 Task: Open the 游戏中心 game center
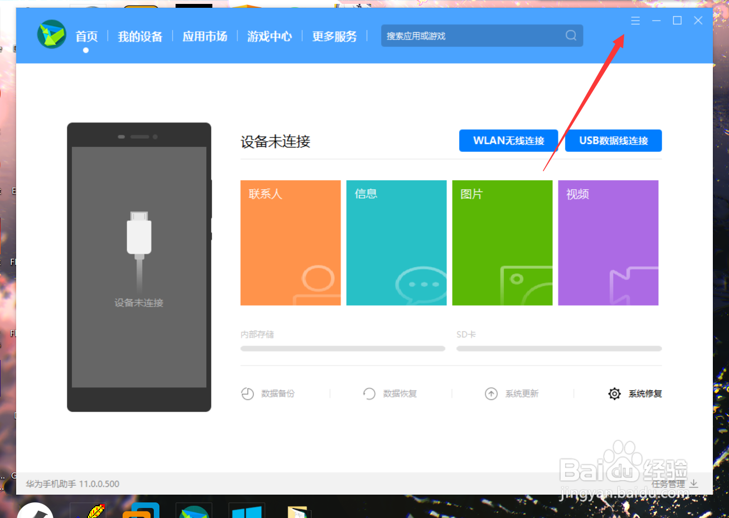(x=269, y=36)
